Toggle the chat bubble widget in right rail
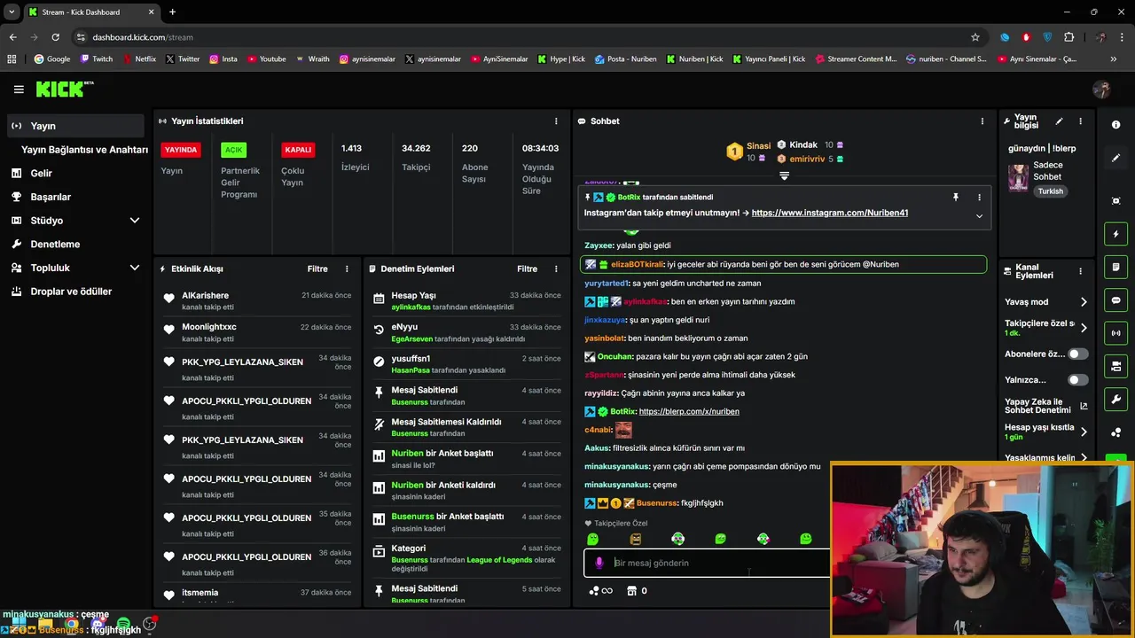 (x=1115, y=300)
